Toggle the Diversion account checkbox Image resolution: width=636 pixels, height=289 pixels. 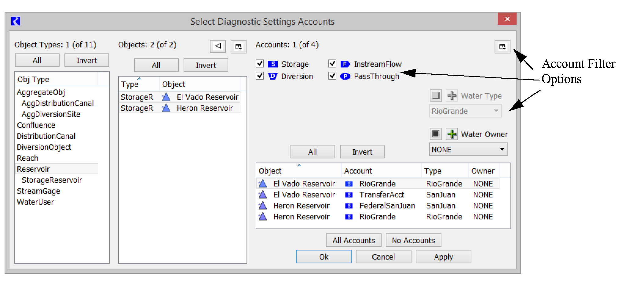260,76
